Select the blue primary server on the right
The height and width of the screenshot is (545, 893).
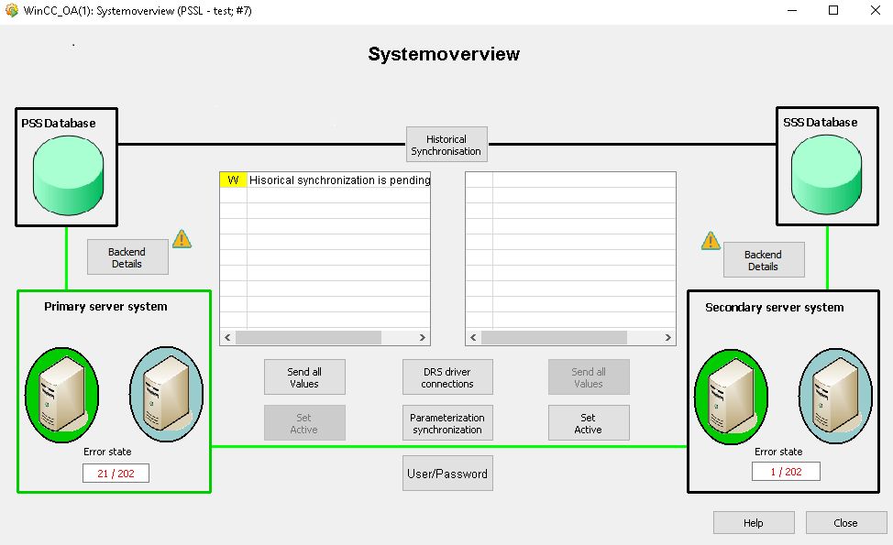click(x=165, y=394)
